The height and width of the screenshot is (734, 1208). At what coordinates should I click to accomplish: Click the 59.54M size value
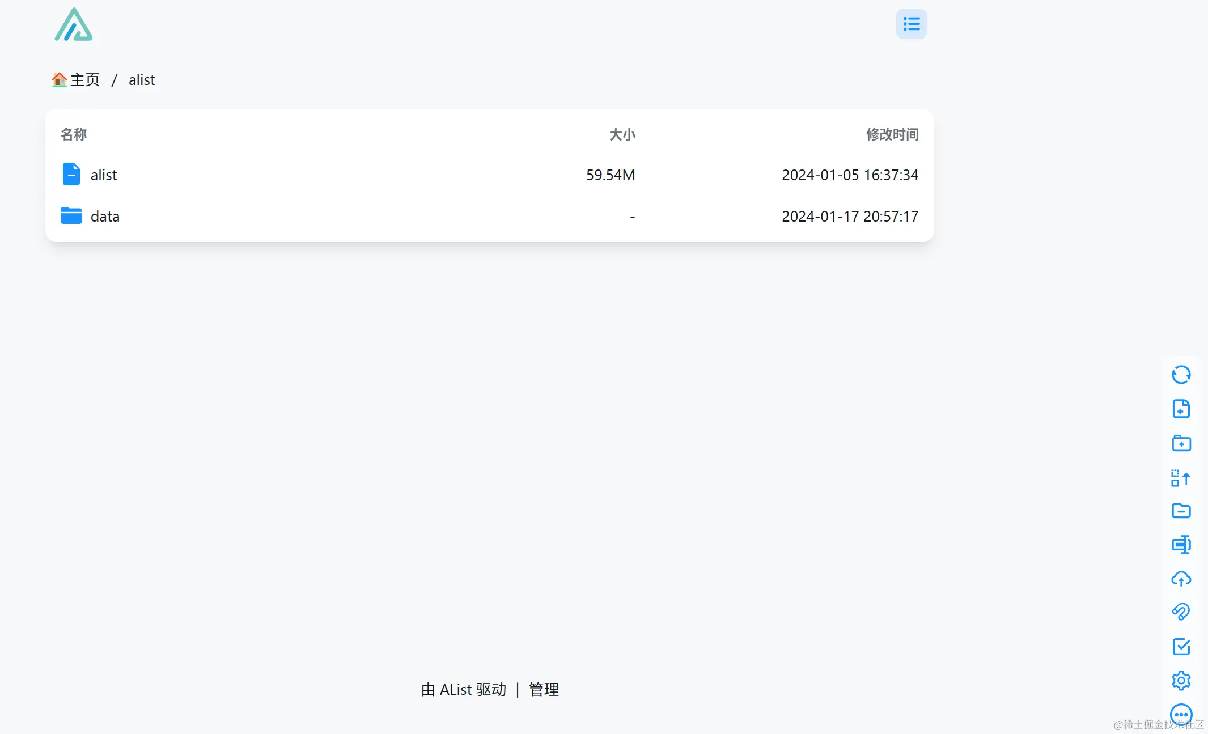pyautogui.click(x=610, y=175)
